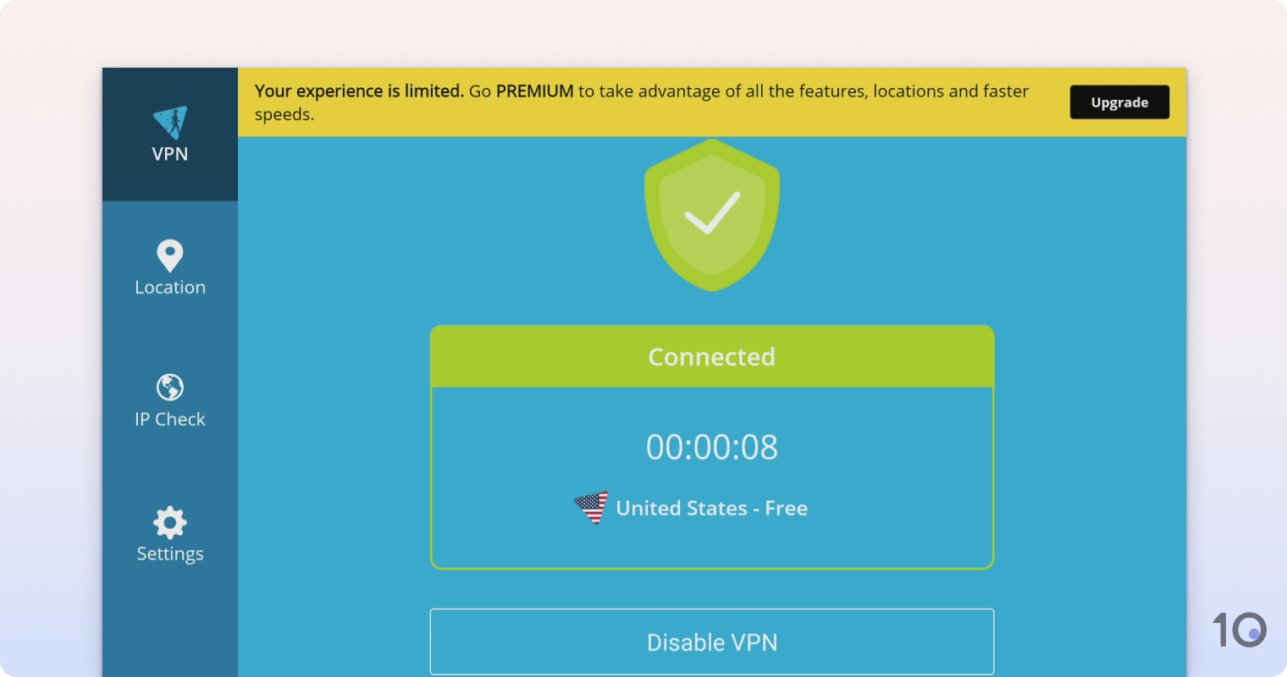Viewport: 1287px width, 677px height.
Task: Click the IP Check globe icon
Action: (170, 388)
